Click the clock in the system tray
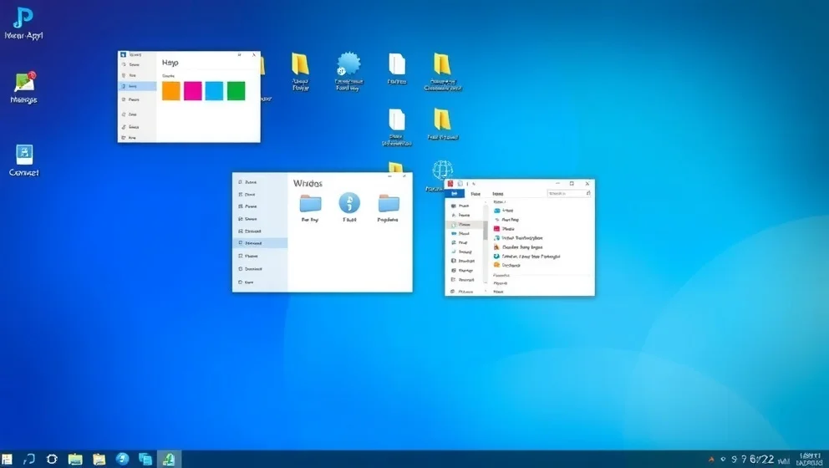 (x=760, y=459)
